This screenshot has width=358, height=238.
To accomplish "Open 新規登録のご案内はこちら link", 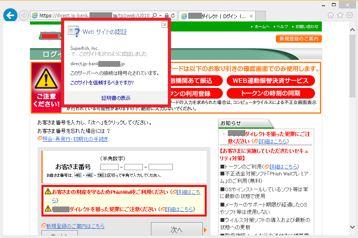I will tap(75, 226).
